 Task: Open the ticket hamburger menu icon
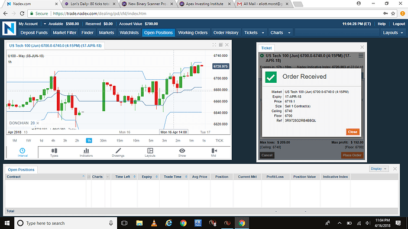tap(361, 56)
